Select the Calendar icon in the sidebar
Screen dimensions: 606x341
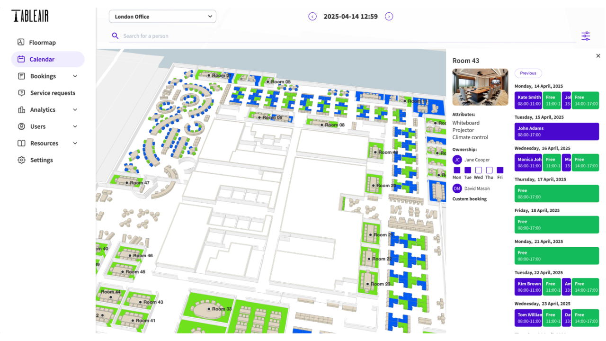tap(21, 59)
